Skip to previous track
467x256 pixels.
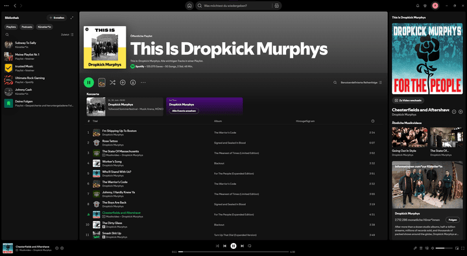coord(225,246)
